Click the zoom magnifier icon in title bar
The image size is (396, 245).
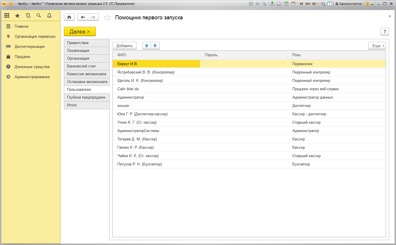tap(323, 4)
